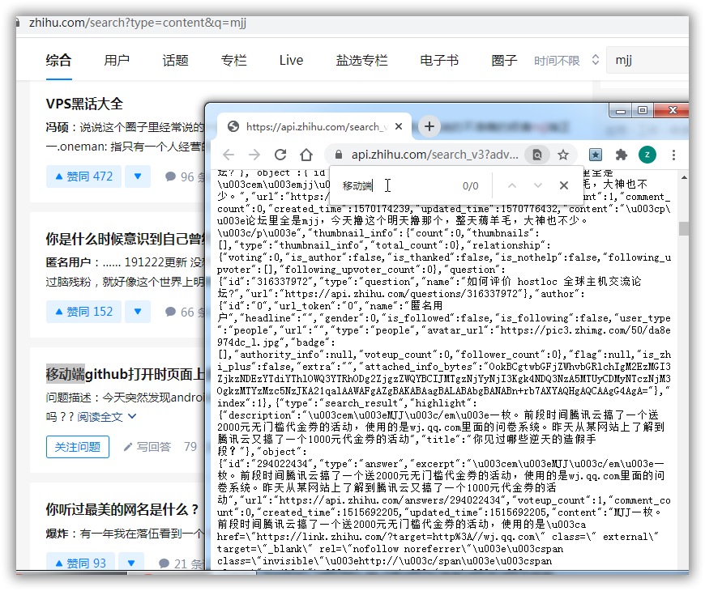The height and width of the screenshot is (591, 705).
Task: Click author name 冯硕
Action: click(x=58, y=128)
